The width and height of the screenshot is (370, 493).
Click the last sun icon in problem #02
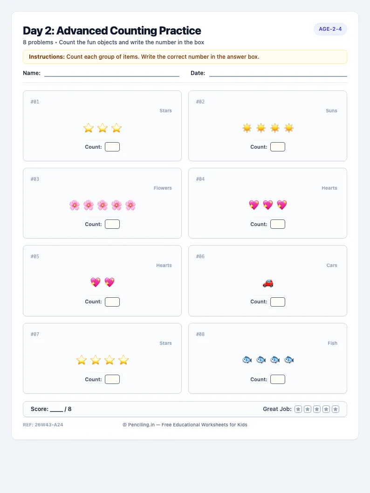coord(289,128)
